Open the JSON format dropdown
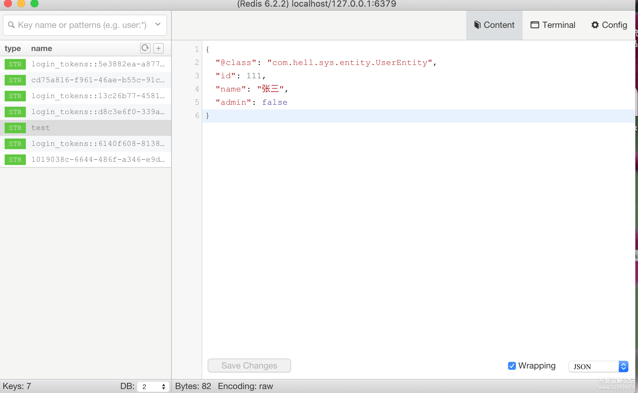Image resolution: width=638 pixels, height=393 pixels. [x=599, y=366]
